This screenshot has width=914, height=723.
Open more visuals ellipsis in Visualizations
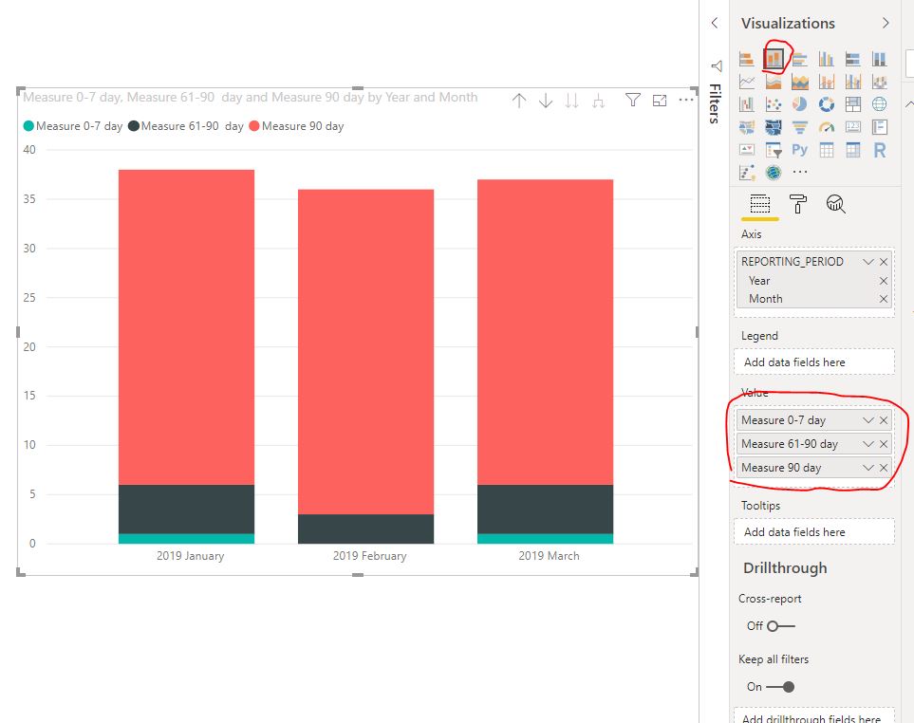click(x=800, y=172)
